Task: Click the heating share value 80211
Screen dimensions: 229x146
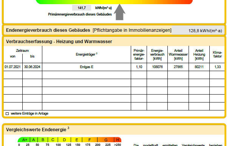Action: (199, 67)
